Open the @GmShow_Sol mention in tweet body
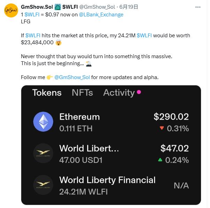 pos(72,77)
